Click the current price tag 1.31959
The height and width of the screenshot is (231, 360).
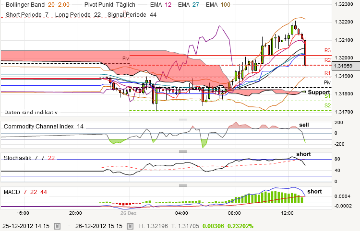pos(346,66)
